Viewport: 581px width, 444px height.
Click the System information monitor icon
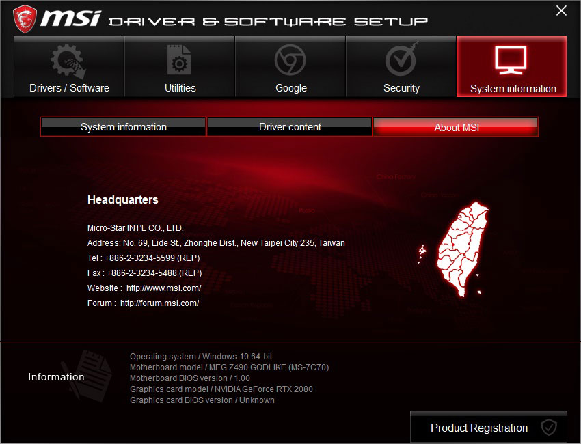pos(511,60)
